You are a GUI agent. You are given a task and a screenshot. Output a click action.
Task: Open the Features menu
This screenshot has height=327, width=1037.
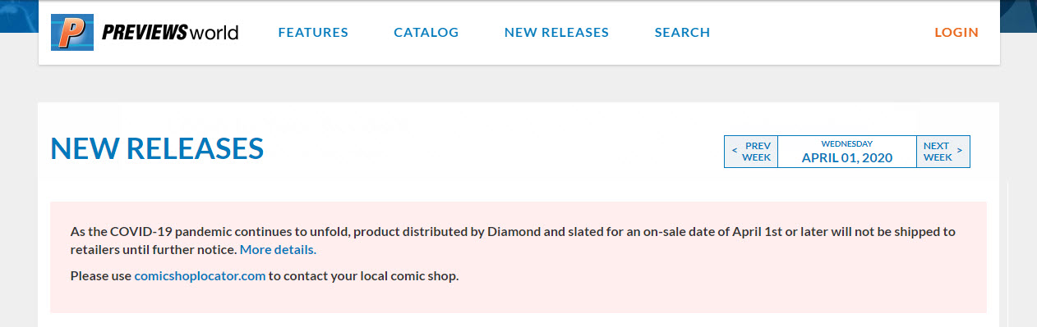click(x=313, y=33)
